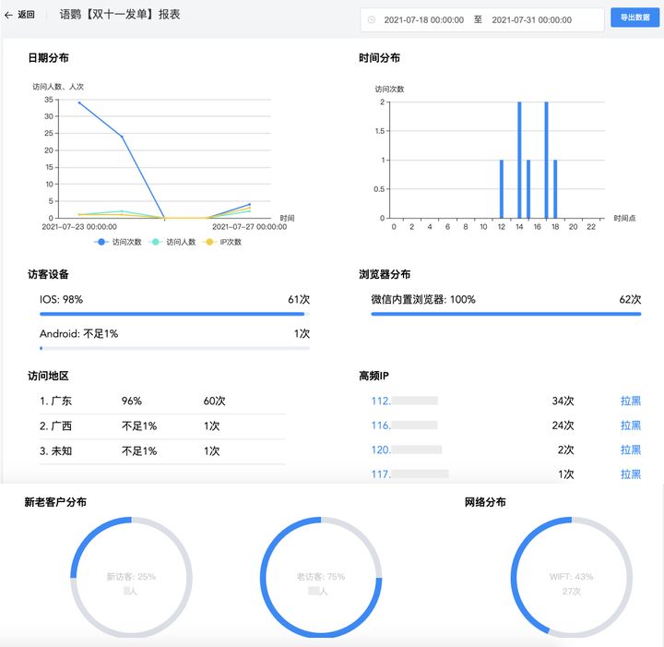Click 拉黑 for the IP starting with 112

click(x=630, y=401)
